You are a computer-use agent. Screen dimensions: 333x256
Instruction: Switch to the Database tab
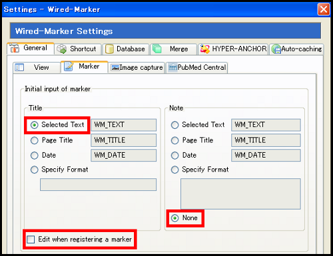[x=126, y=49]
